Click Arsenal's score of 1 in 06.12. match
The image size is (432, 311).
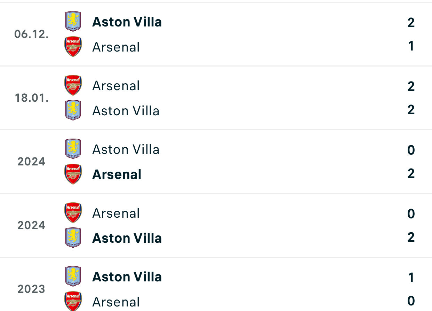click(x=411, y=46)
